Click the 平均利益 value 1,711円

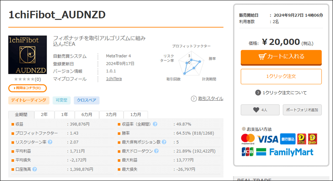click(77, 151)
